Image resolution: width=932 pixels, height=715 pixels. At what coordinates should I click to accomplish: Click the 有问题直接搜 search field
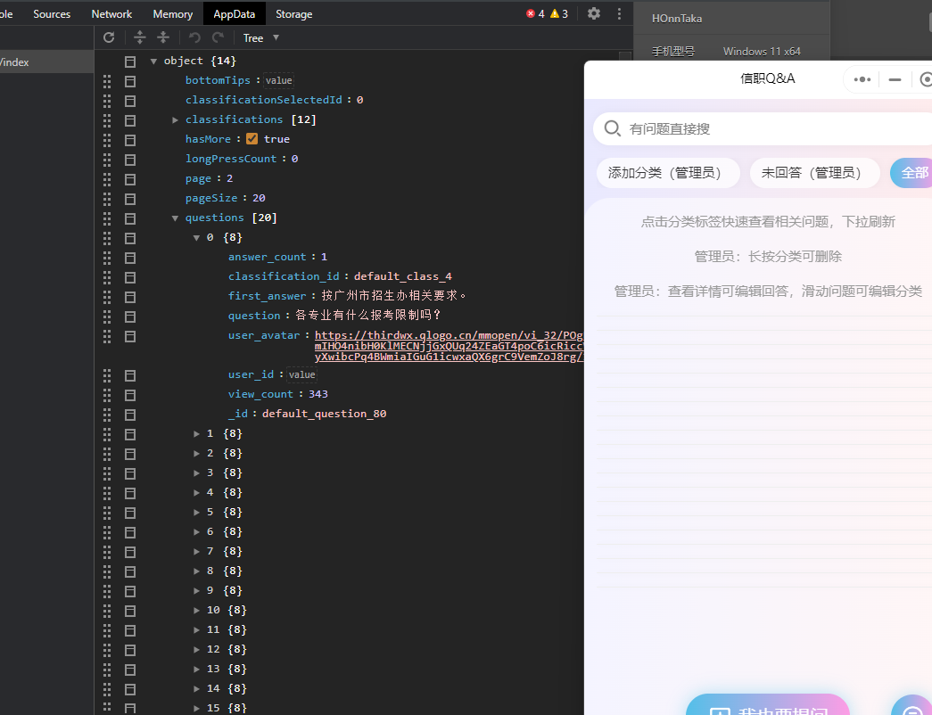763,128
